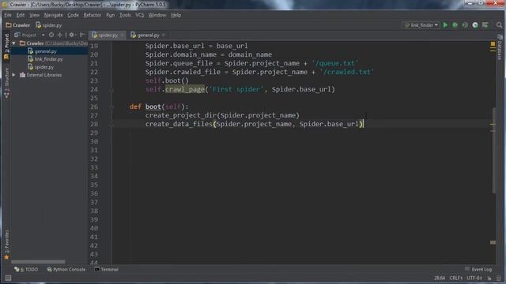Open the TODO tool window
The width and height of the screenshot is (506, 284).
click(x=26, y=269)
